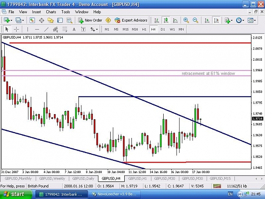Expand the Periods dropdown arrow
Screen dimensions: 265x199
coord(243,20)
